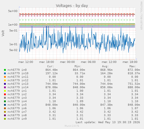Image resolution: width=144 pixels, height=129 pixels.
Task: Click the gray swatch for nct6779 in3
Action: 5,98
